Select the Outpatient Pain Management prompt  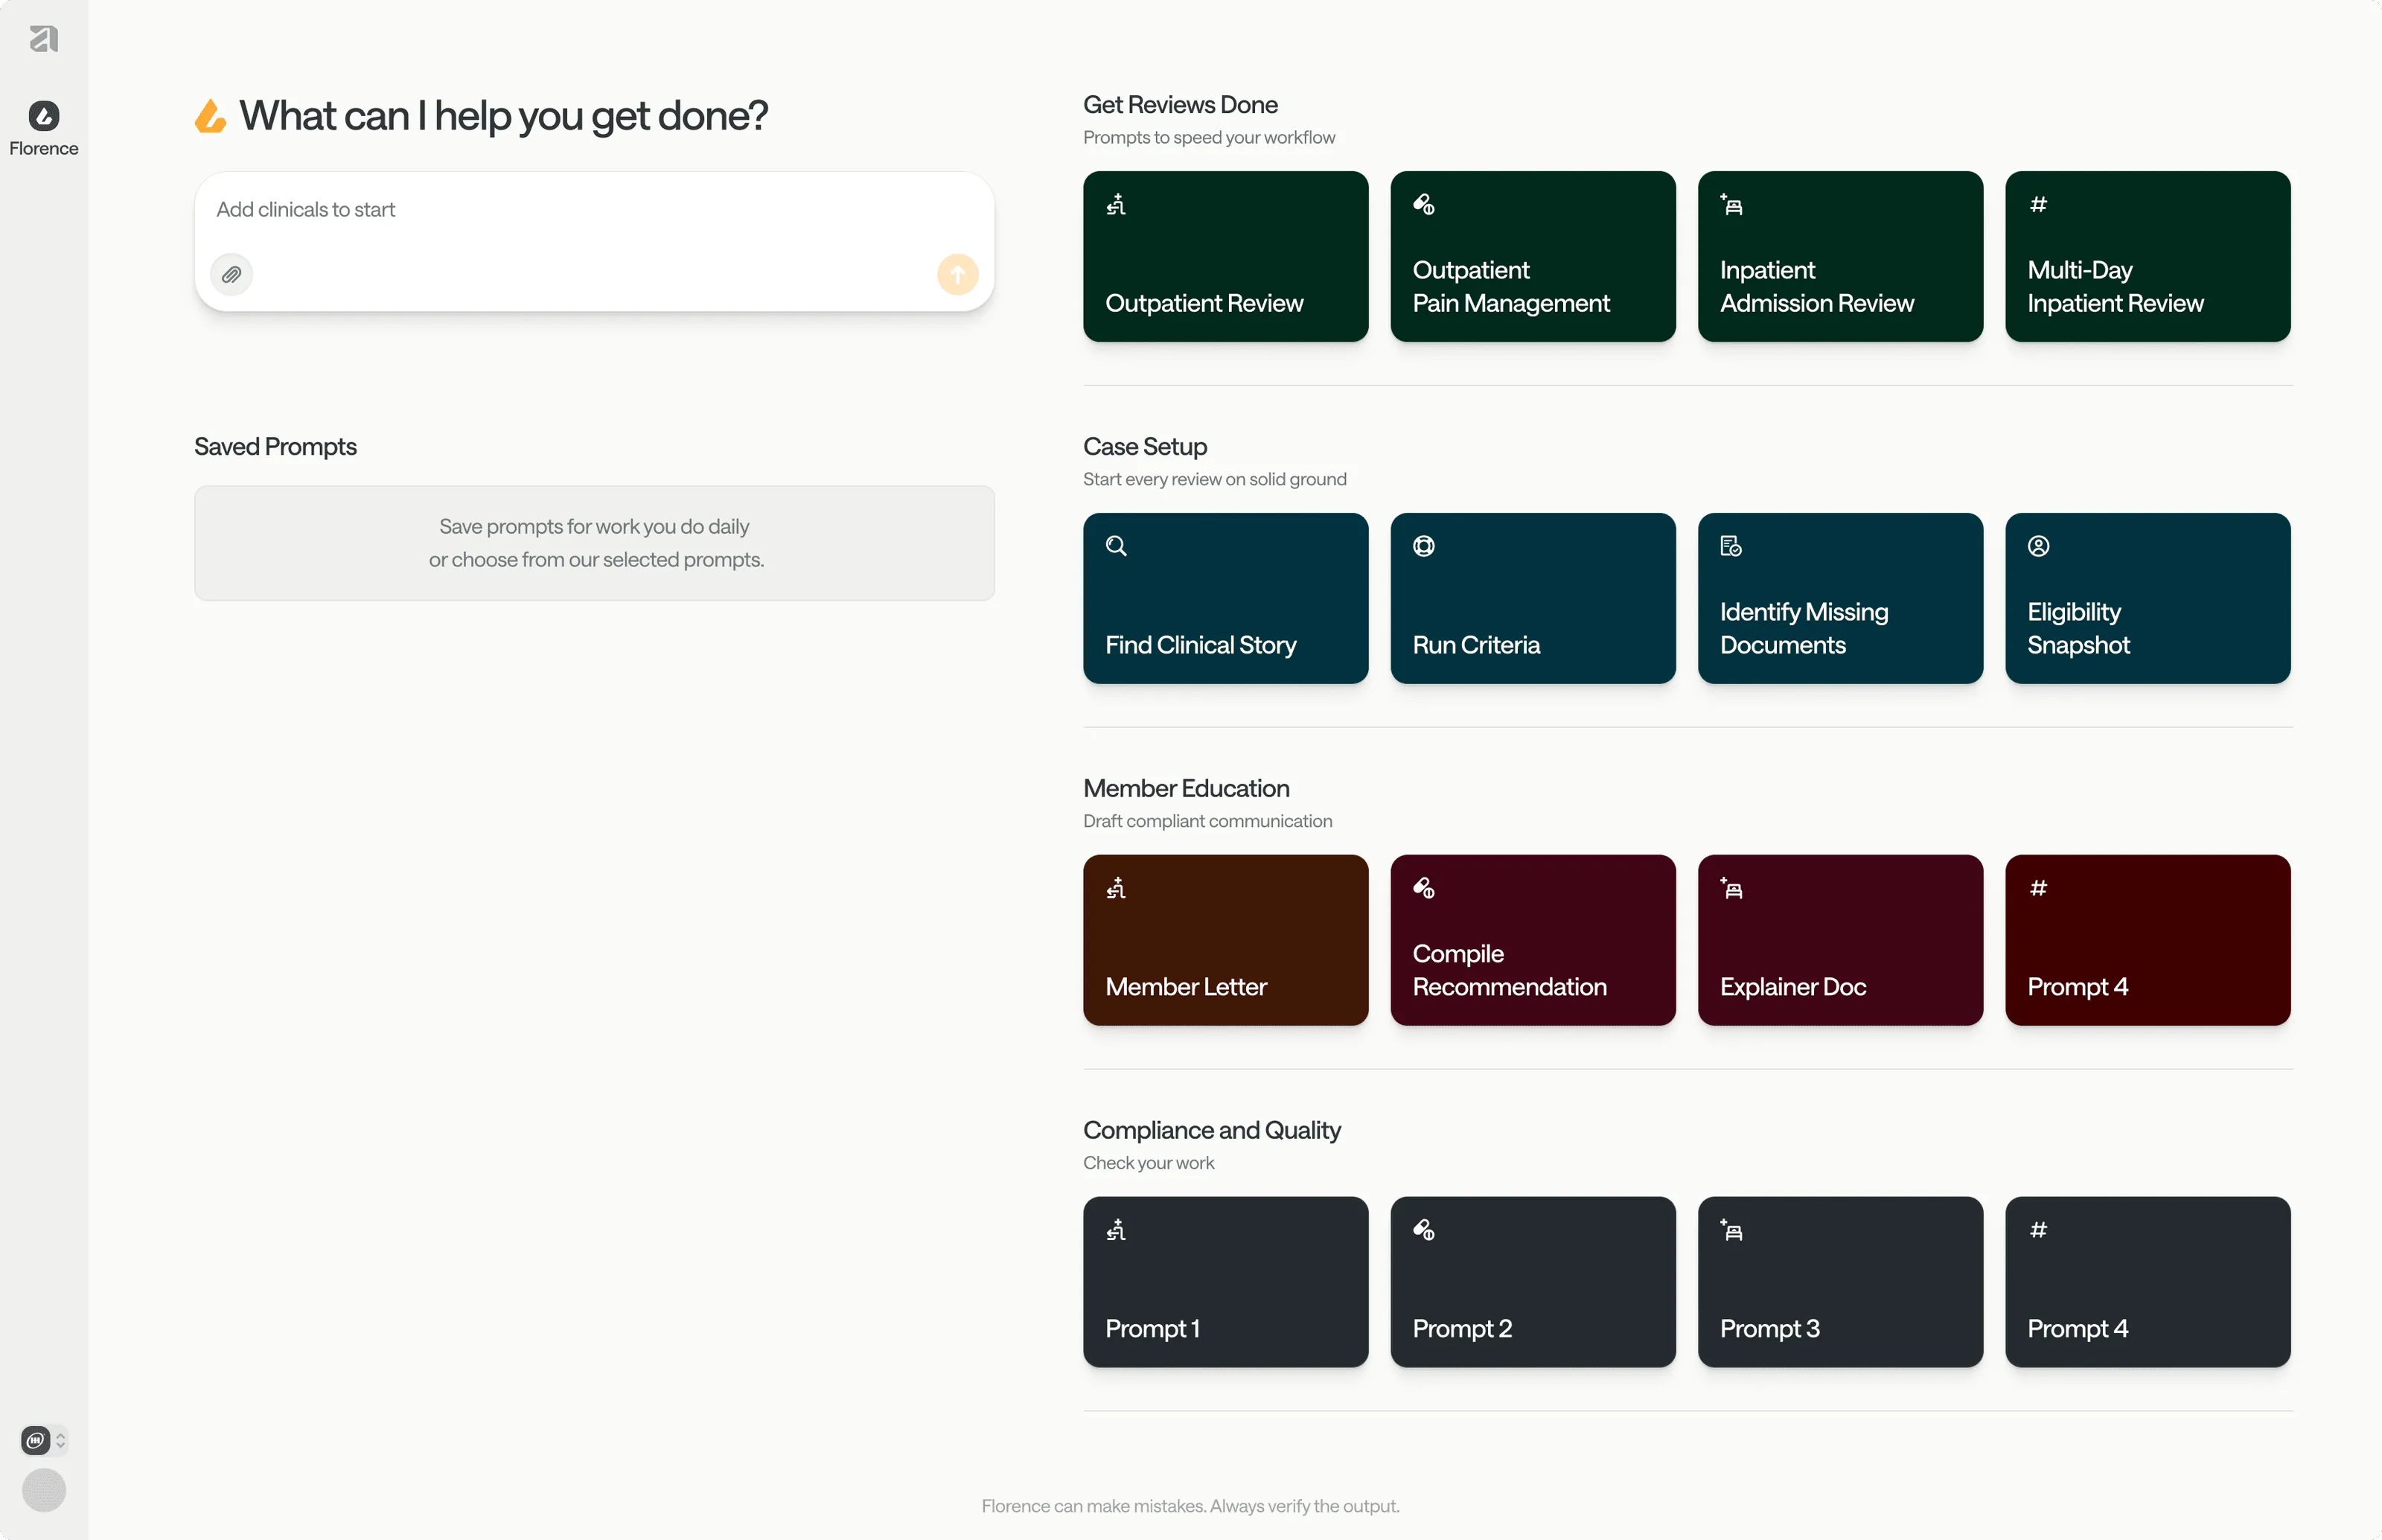[1532, 256]
